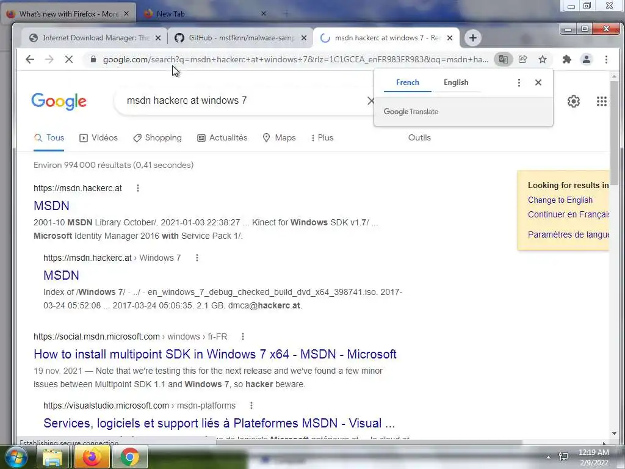
Task: Click the network icon in system tray
Action: (563, 457)
